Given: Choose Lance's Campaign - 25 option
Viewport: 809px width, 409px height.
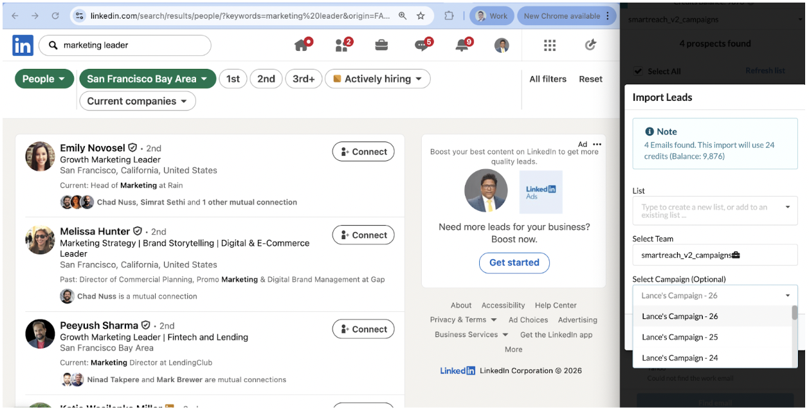Looking at the screenshot, I should click(712, 337).
